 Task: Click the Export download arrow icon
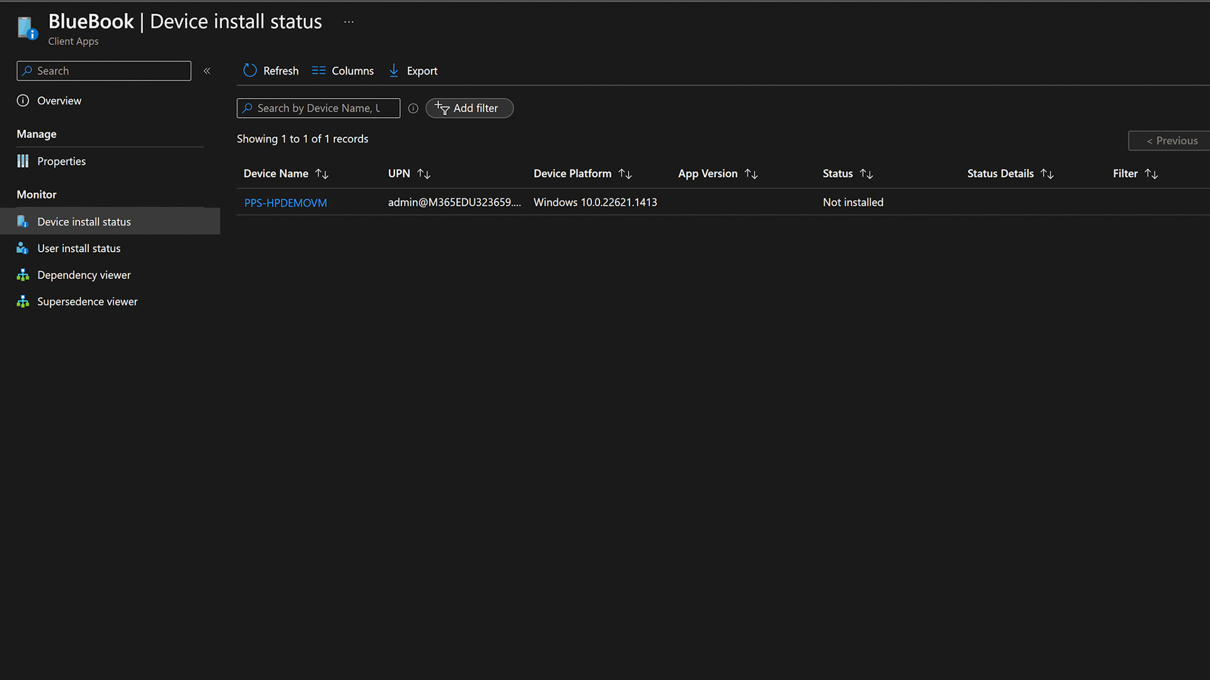pos(394,71)
